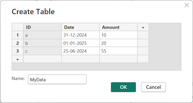
Task: Click the cell containing 25-06-2024
Action: click(80, 51)
